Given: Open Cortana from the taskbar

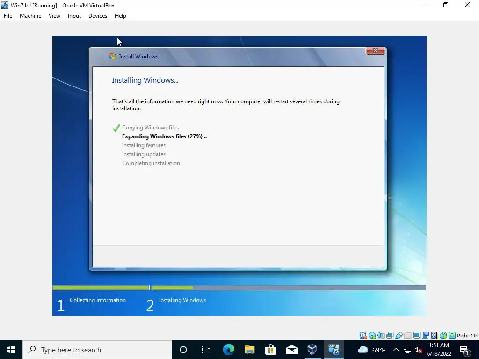Looking at the screenshot, I should pyautogui.click(x=183, y=350).
